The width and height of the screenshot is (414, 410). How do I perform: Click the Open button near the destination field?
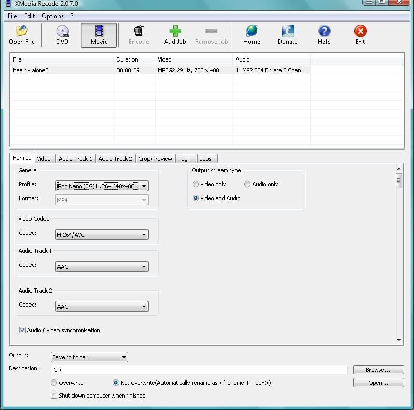(378, 382)
